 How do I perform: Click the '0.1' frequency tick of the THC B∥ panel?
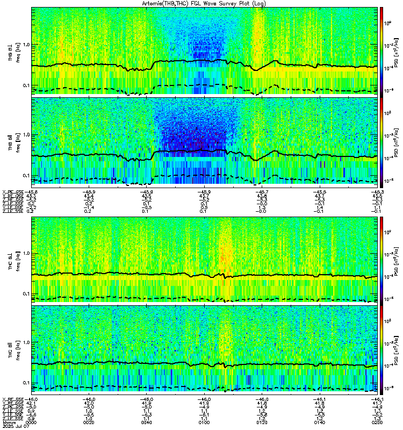click(26, 383)
